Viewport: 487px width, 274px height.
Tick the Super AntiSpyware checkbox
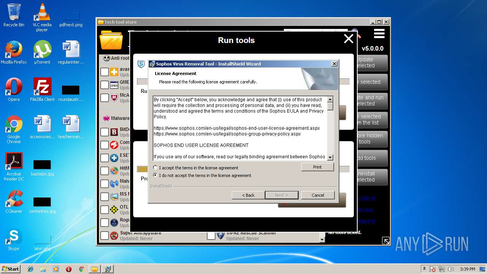[x=105, y=236]
